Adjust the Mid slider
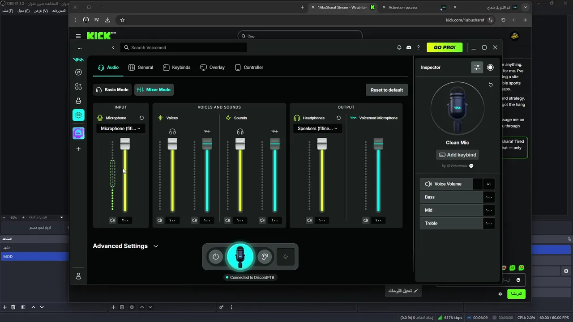 pos(457,210)
